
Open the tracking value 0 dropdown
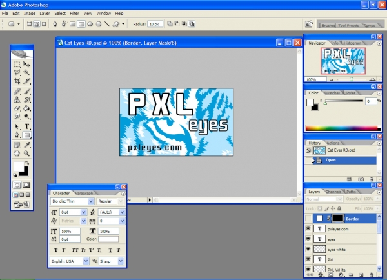click(x=122, y=221)
